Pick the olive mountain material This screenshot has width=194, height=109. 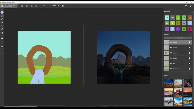[x=167, y=23]
